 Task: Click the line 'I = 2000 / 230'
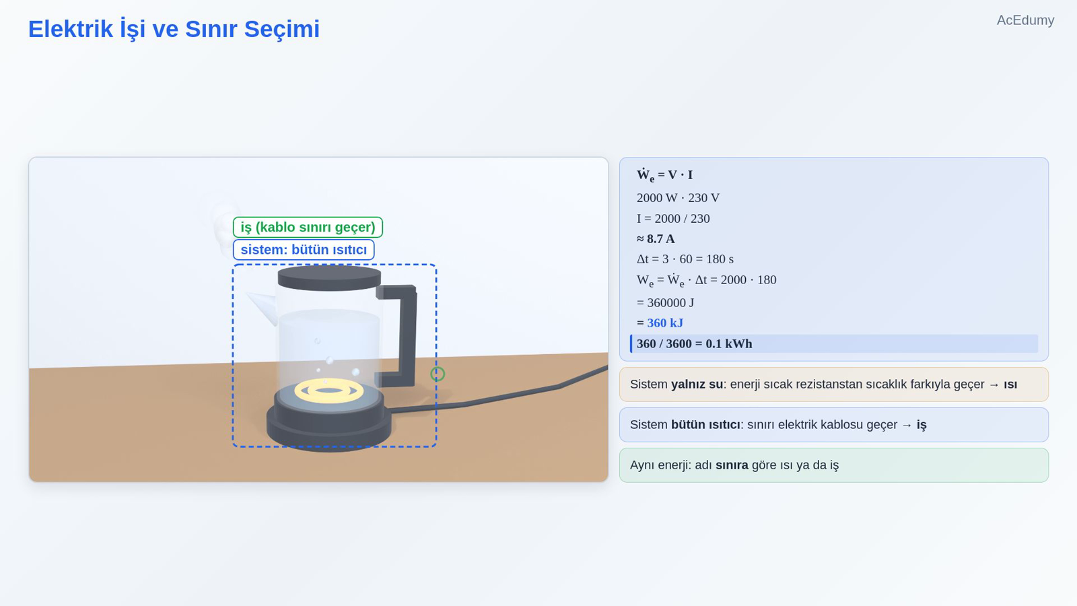pyautogui.click(x=673, y=218)
